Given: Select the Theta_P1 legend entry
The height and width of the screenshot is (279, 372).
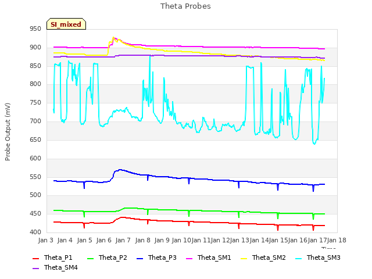Looking at the screenshot, I should click(52, 257).
